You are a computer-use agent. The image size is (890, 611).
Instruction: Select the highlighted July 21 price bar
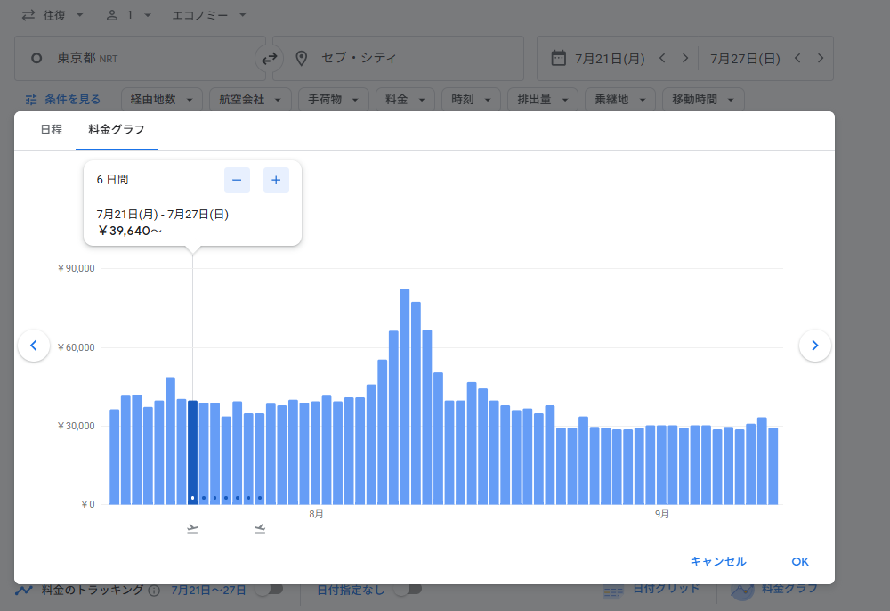(192, 452)
